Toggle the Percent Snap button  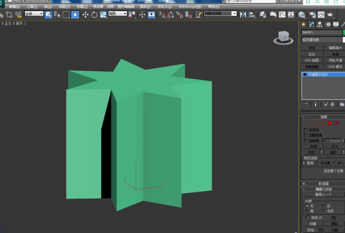coord(179,14)
